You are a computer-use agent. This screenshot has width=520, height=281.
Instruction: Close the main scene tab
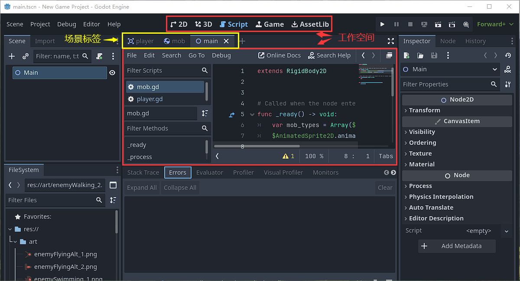pos(226,41)
